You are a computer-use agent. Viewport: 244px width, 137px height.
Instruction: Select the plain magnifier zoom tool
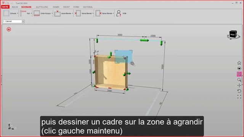click(x=239, y=80)
